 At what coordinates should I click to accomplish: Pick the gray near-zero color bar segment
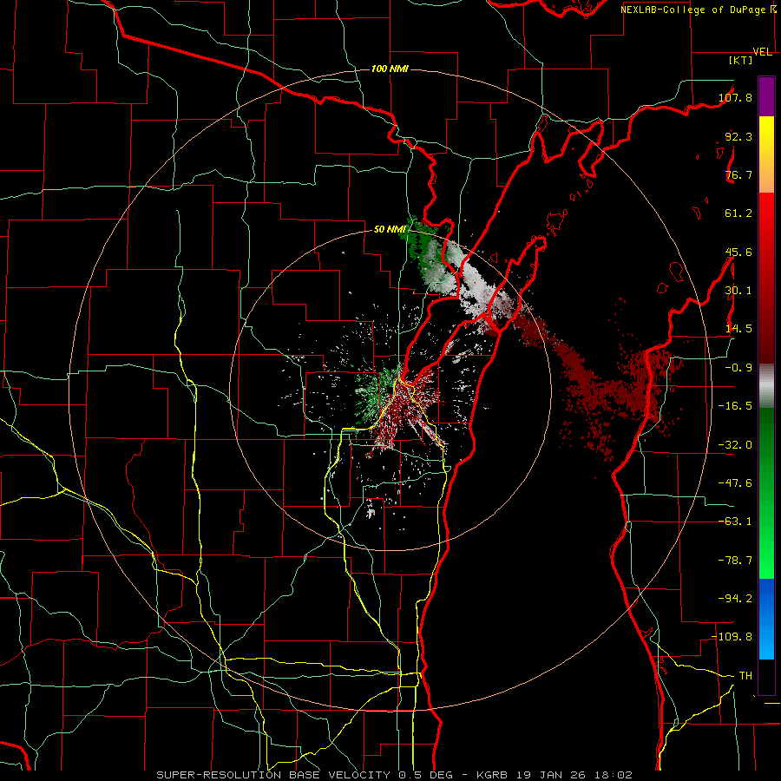click(766, 384)
